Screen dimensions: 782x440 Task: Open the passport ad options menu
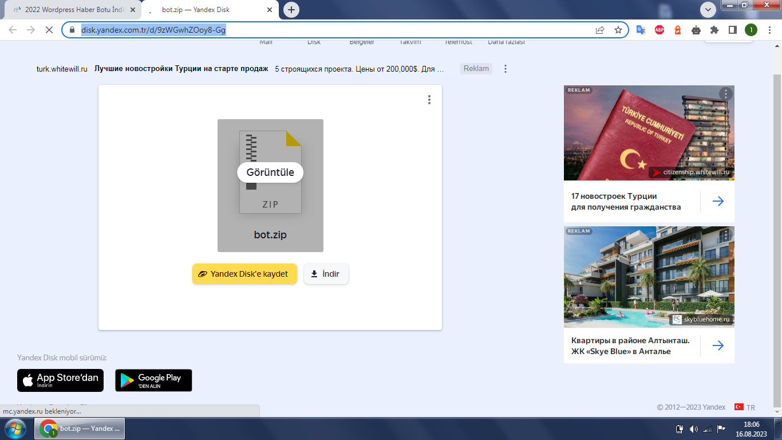[x=725, y=94]
